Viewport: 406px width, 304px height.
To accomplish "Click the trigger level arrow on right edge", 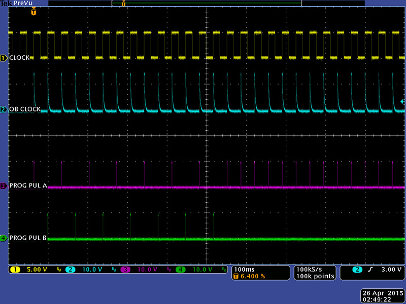I will tap(402, 102).
